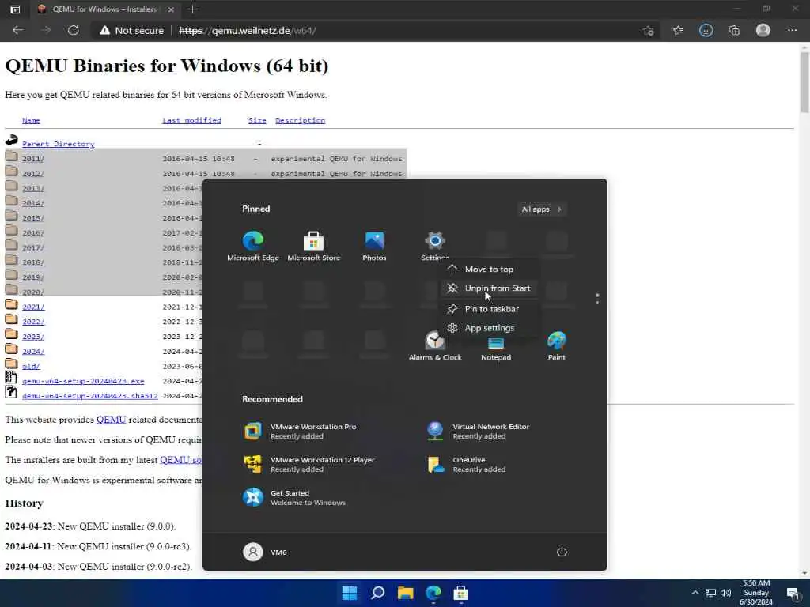Open Microsoft Store pinned app
The width and height of the screenshot is (810, 607).
(313, 247)
